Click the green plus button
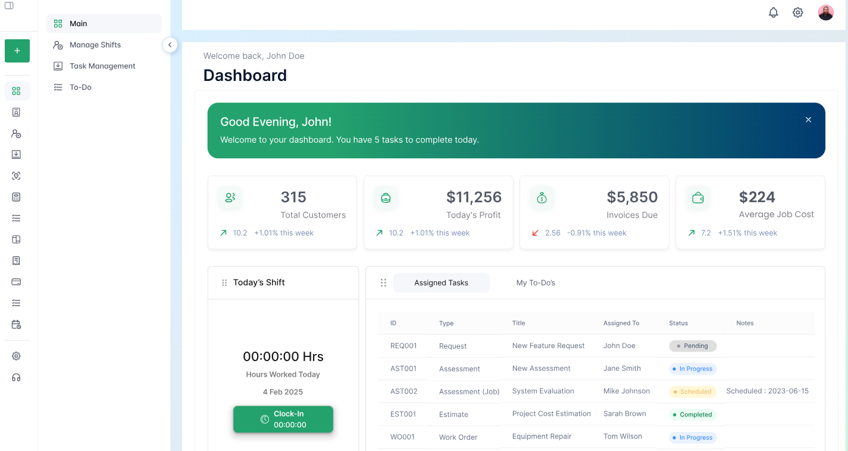This screenshot has width=848, height=451. pyautogui.click(x=17, y=51)
